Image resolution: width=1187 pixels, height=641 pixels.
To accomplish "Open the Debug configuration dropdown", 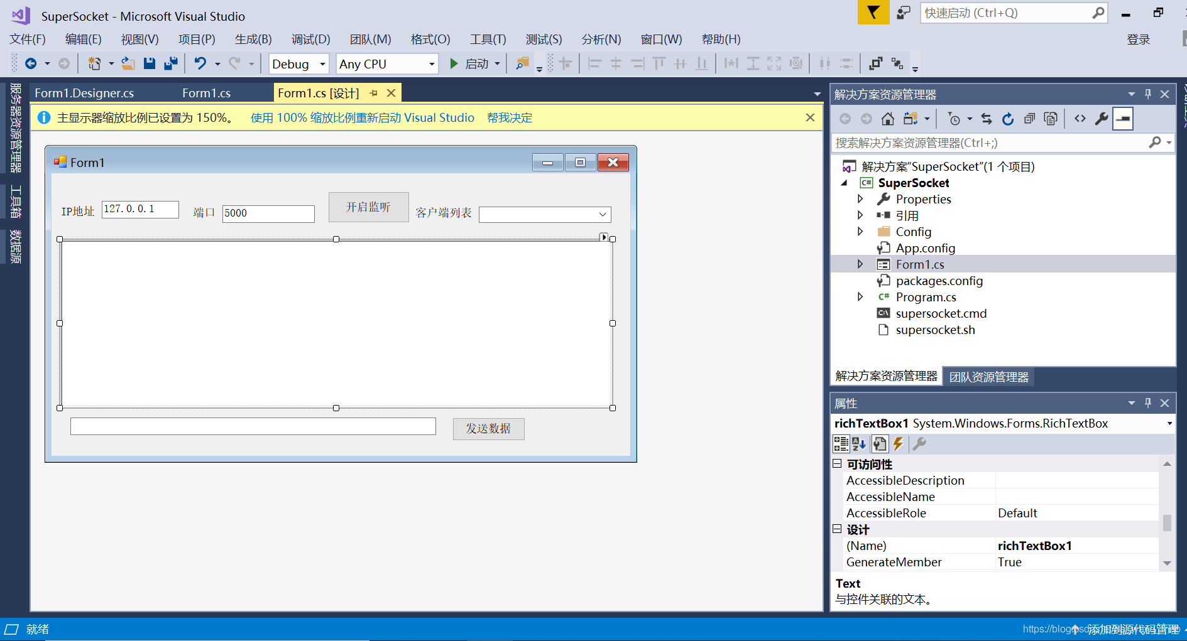I will 322,64.
